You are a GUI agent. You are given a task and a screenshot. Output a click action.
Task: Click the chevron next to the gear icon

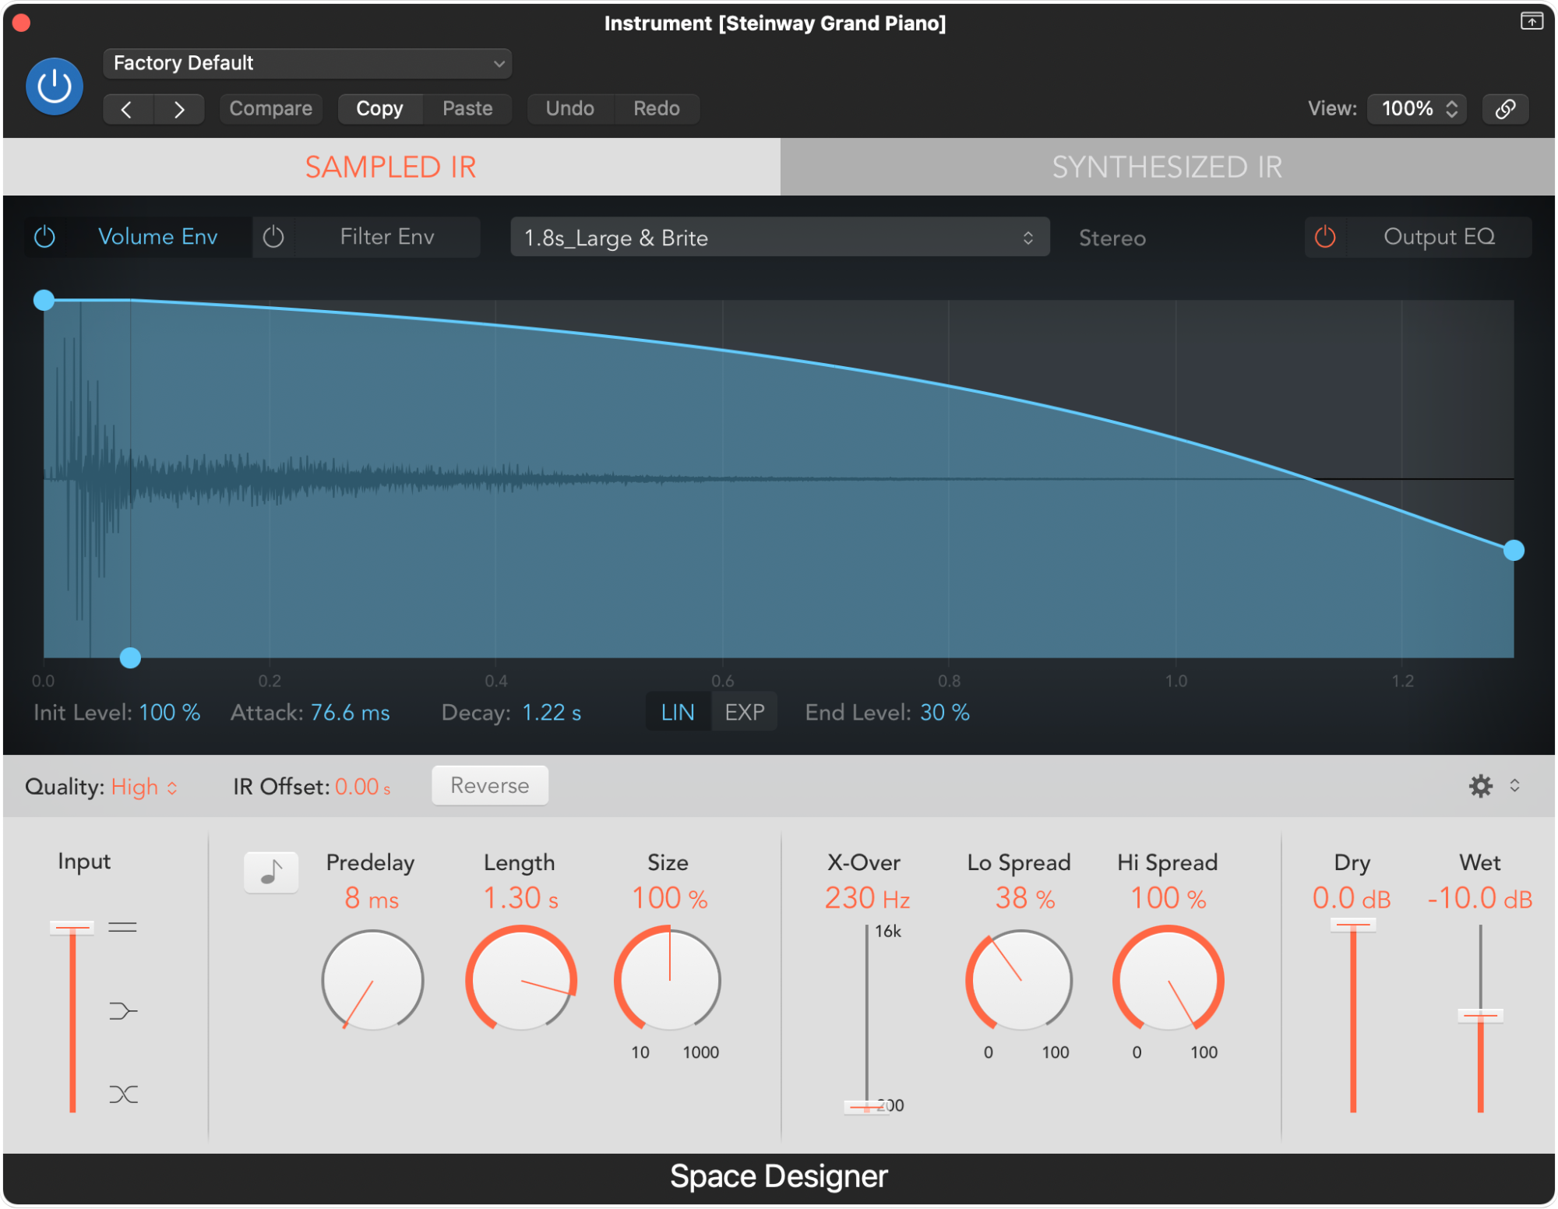point(1514,785)
